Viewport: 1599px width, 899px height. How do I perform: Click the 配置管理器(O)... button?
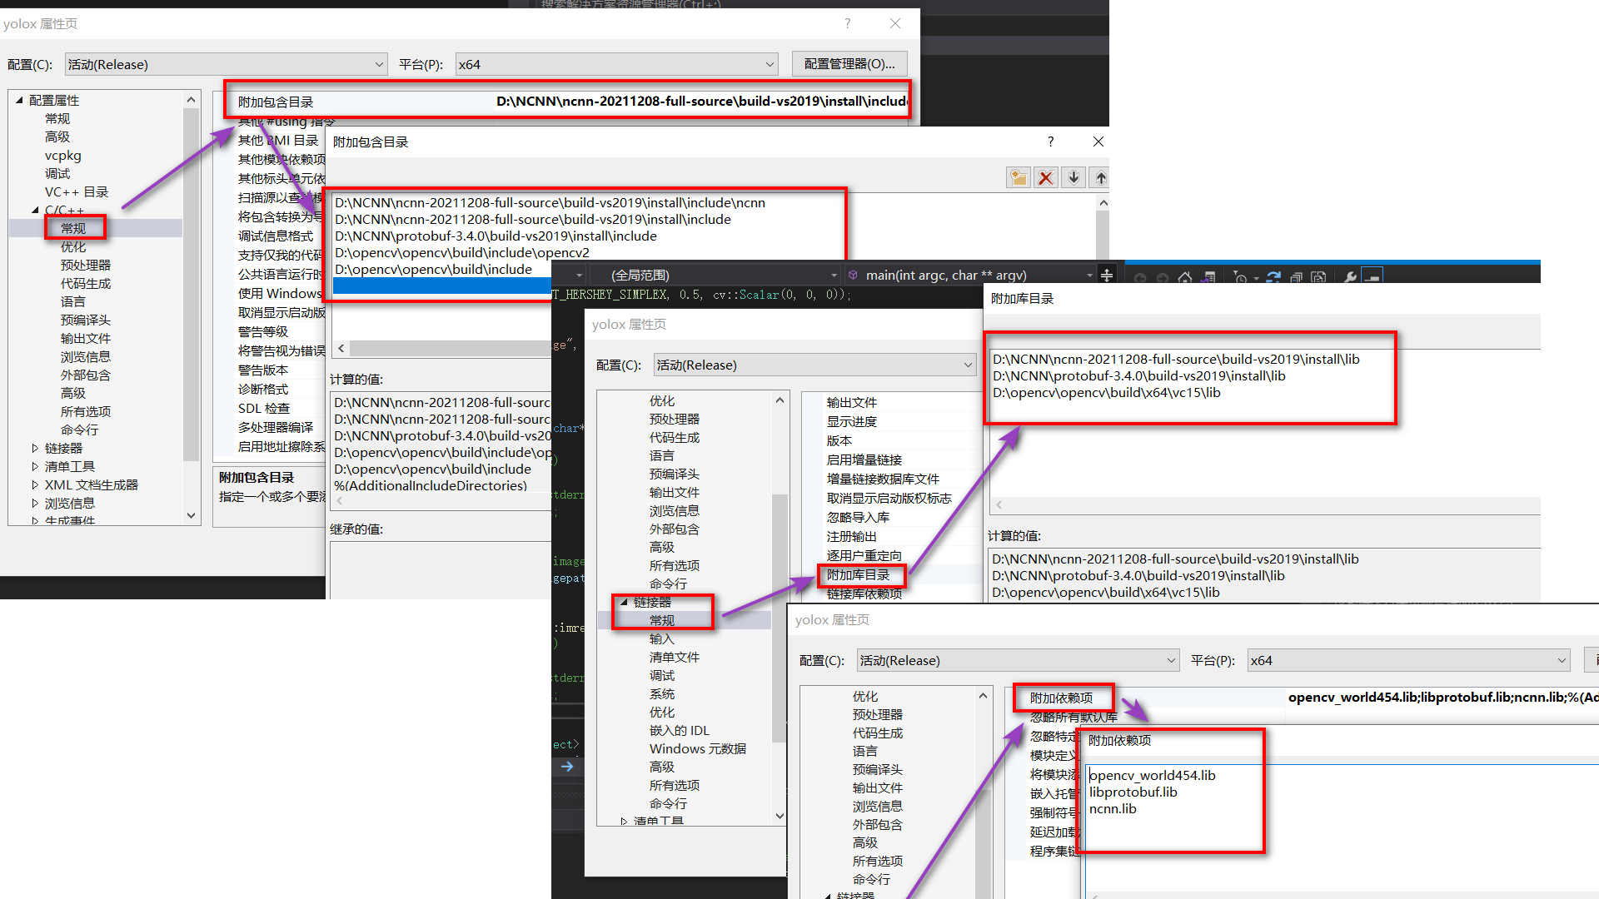click(x=849, y=64)
